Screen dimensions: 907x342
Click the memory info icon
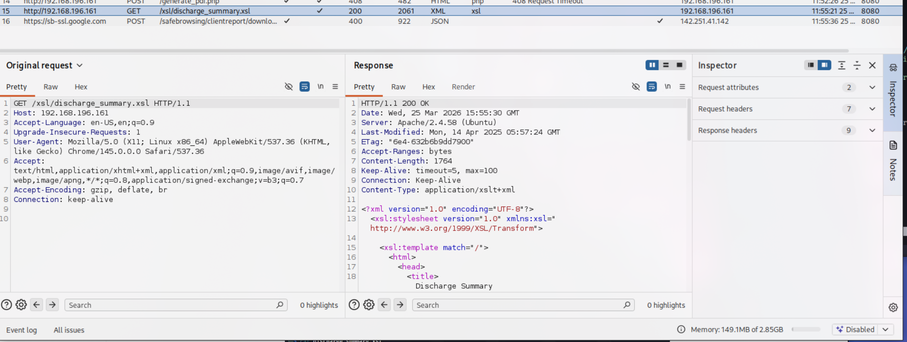coord(681,329)
